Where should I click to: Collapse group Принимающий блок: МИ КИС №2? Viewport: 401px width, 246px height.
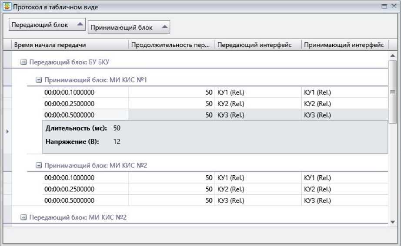tap(39, 166)
